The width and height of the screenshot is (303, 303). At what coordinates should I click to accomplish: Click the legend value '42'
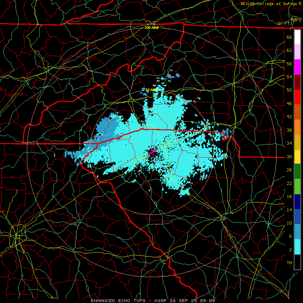click(x=289, y=117)
